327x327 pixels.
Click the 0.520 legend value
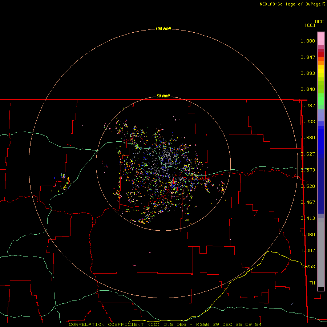point(308,186)
